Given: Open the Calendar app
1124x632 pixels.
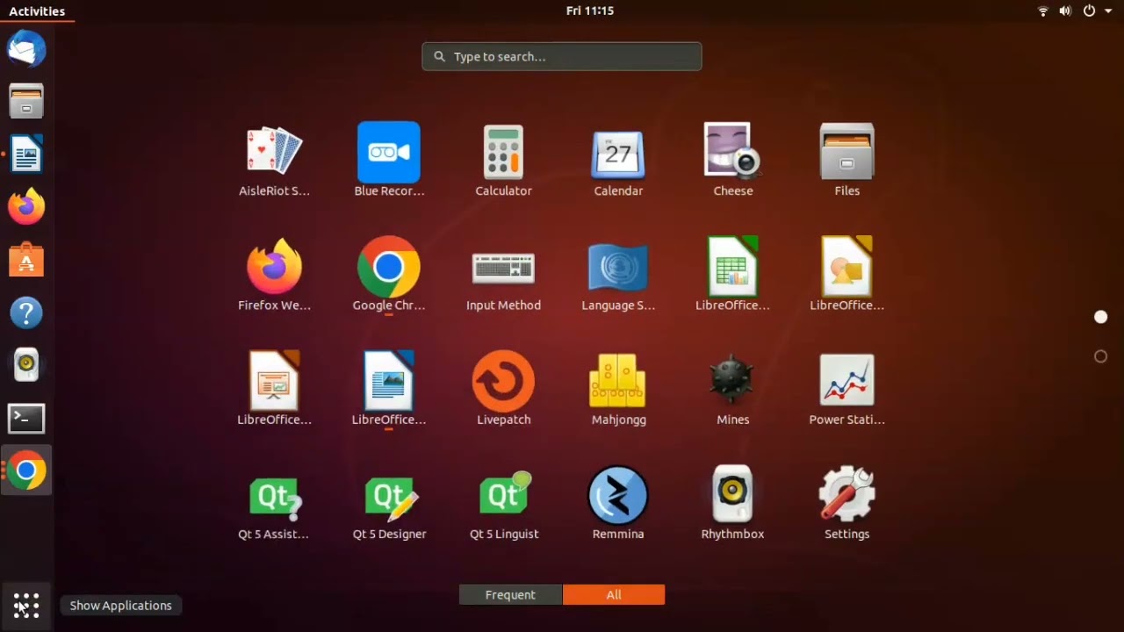Looking at the screenshot, I should click(x=618, y=160).
